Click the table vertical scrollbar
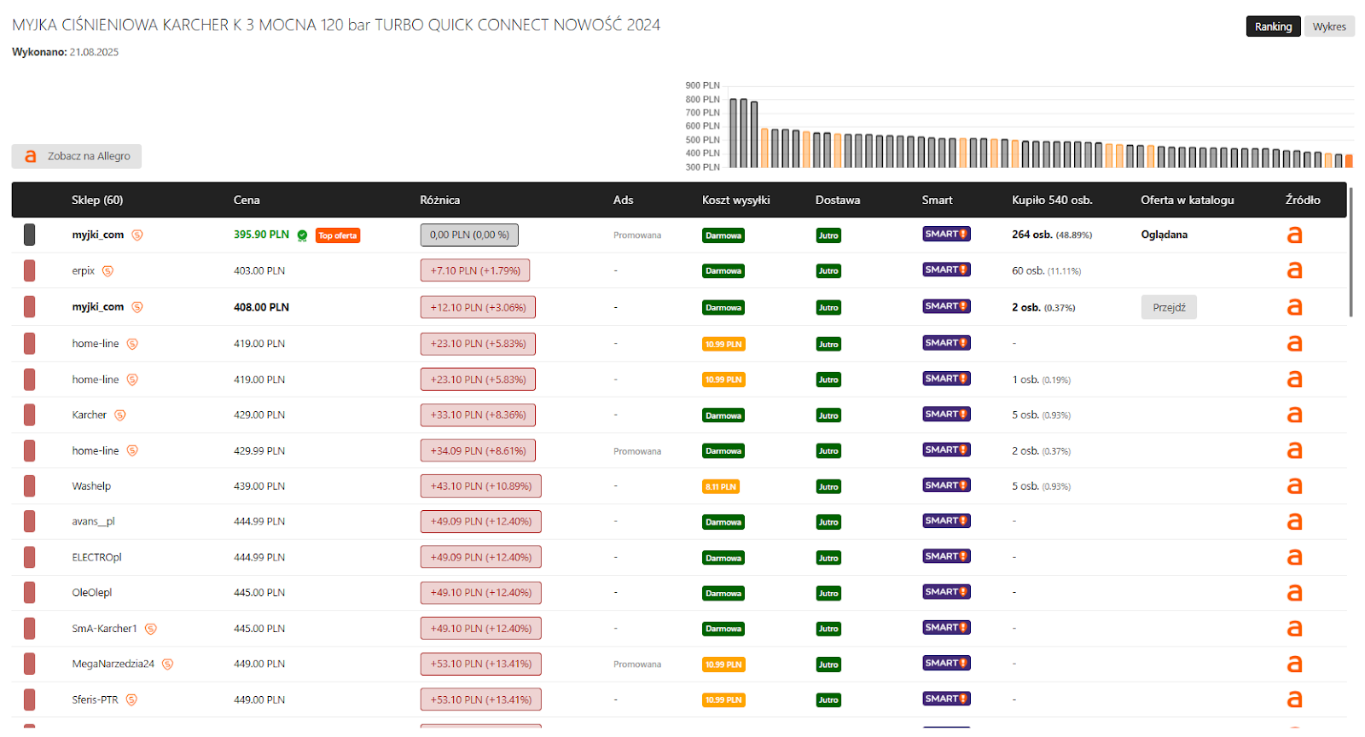This screenshot has height=737, width=1365. pos(1350,252)
